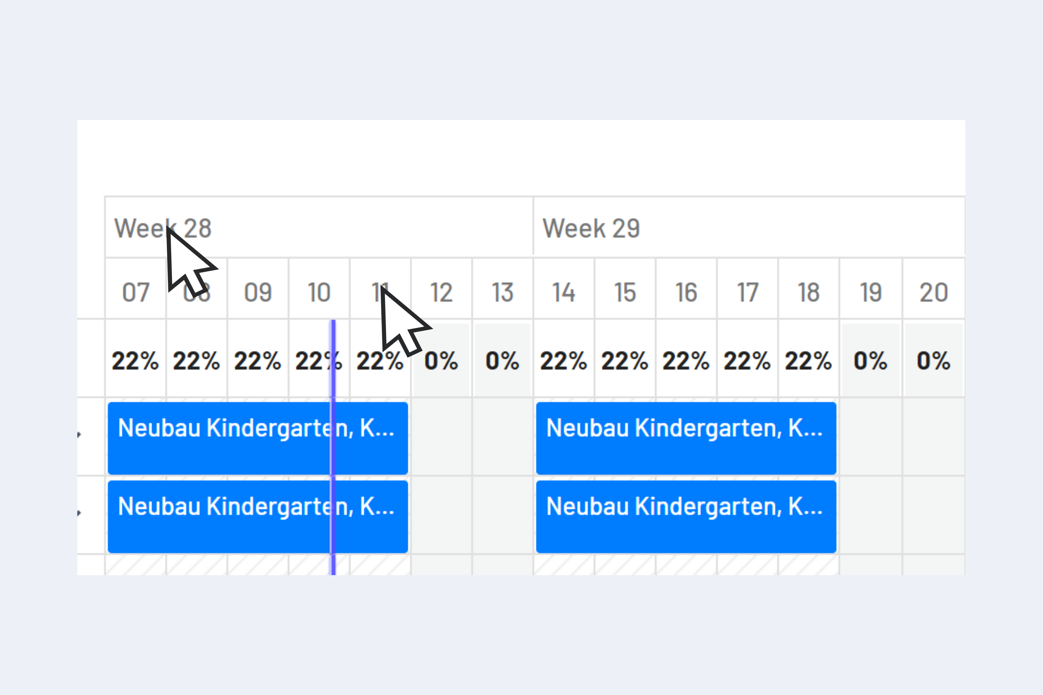Select the 22% cell under day 18
Screen dimensions: 1043x695
[807, 361]
